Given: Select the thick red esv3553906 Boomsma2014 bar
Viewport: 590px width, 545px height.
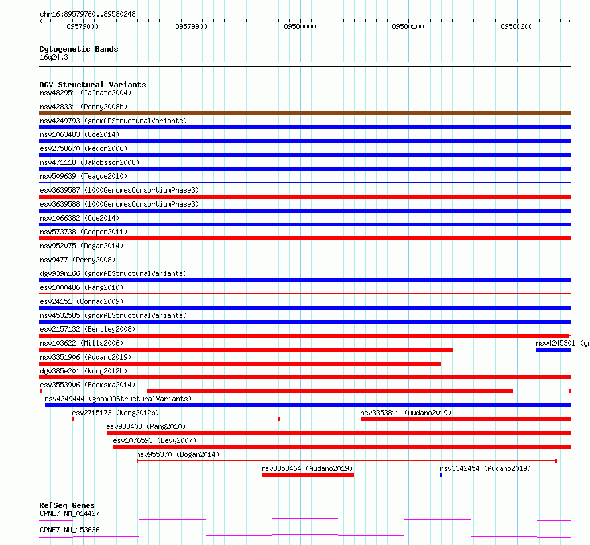Looking at the screenshot, I should (330, 391).
